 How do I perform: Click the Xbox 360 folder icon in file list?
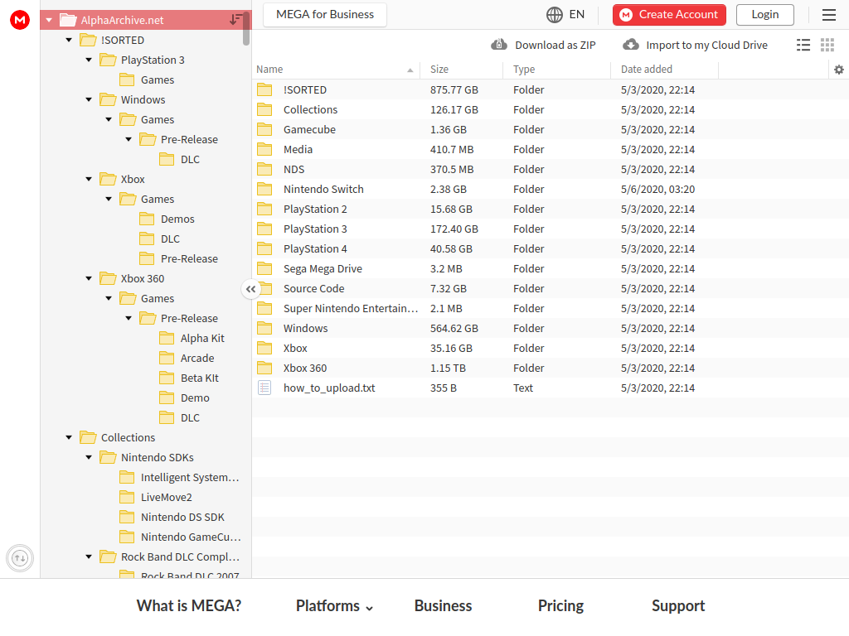264,368
